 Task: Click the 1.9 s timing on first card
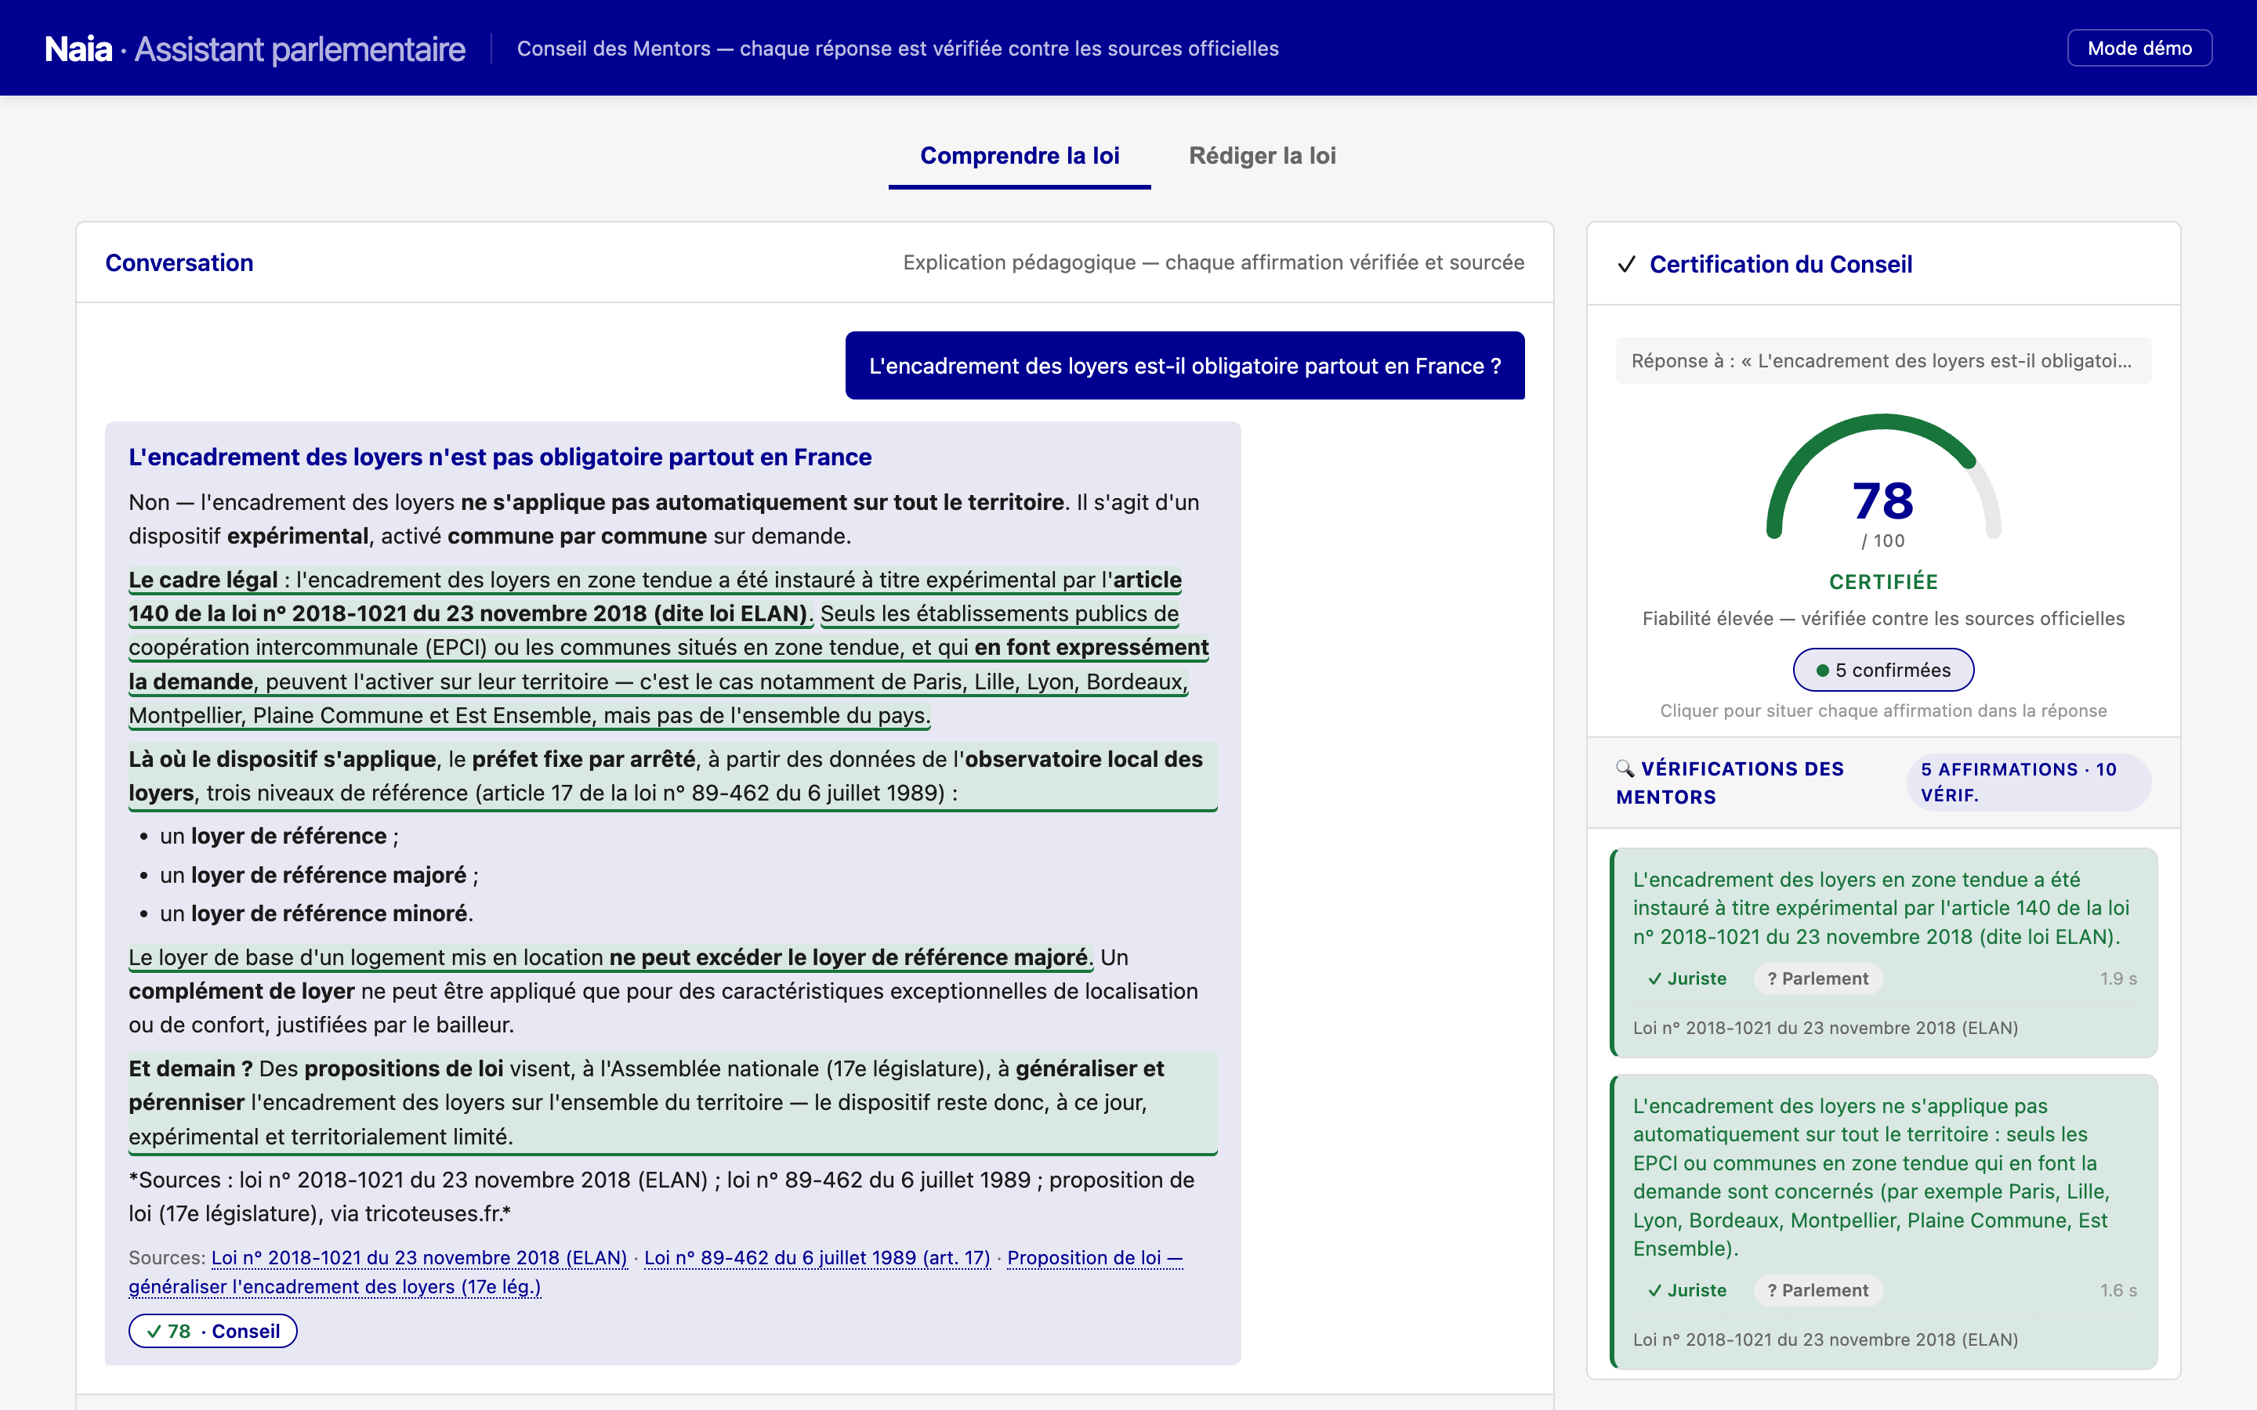point(2118,978)
